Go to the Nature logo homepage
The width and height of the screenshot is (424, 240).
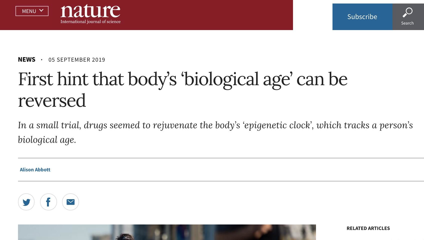coord(90,11)
